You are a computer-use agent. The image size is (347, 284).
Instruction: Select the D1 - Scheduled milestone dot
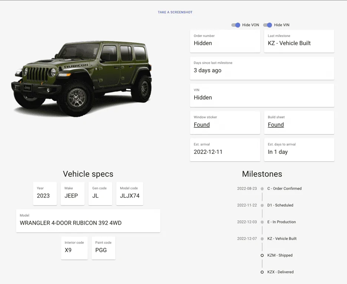(x=262, y=206)
